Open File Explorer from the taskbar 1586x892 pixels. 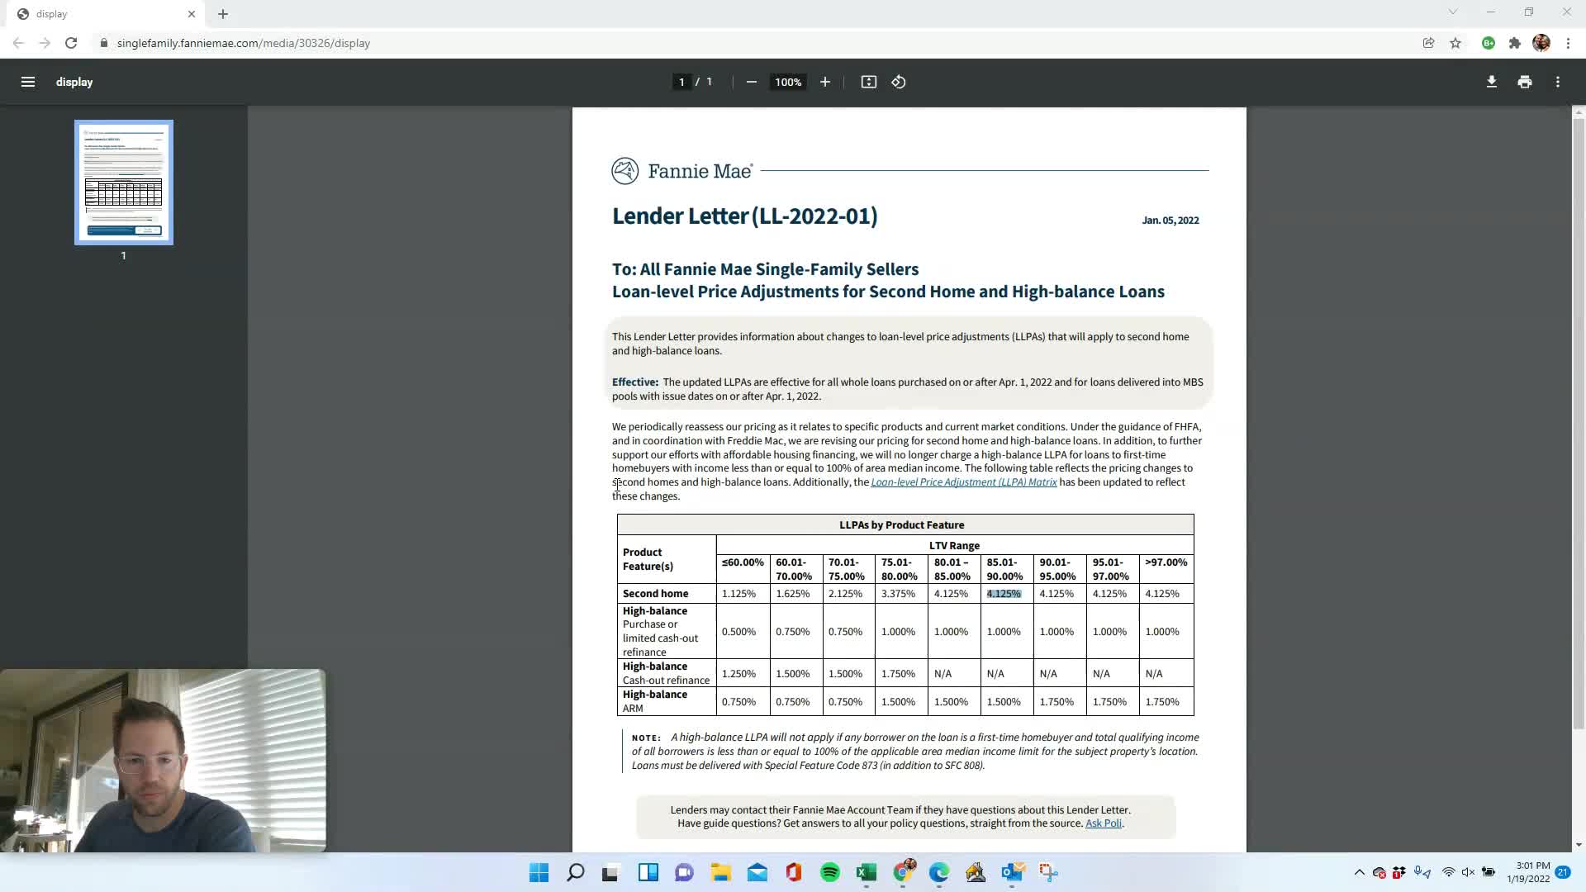pyautogui.click(x=721, y=872)
